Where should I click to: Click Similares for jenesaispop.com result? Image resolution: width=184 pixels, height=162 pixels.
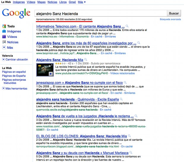pyautogui.click(x=130, y=93)
